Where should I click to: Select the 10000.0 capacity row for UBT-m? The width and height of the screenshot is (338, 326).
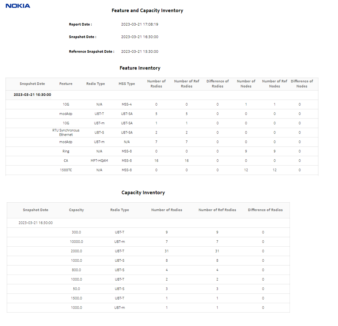76,241
